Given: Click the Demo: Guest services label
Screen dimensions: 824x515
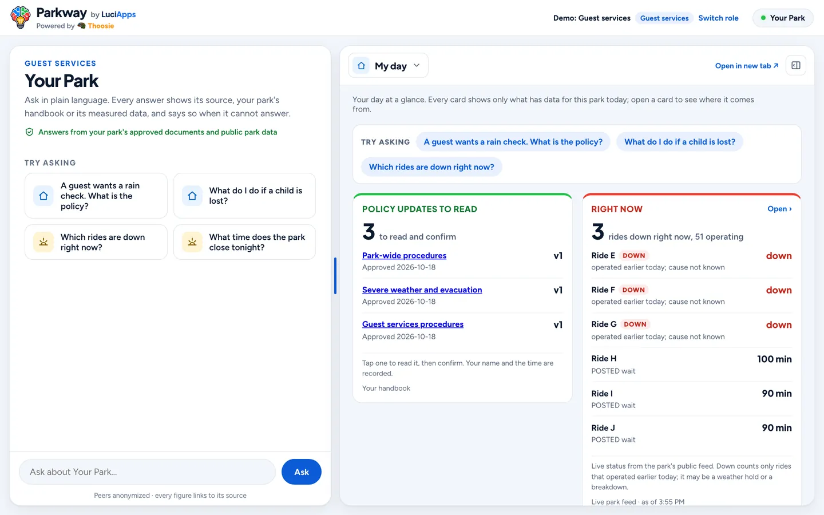Looking at the screenshot, I should tap(592, 18).
